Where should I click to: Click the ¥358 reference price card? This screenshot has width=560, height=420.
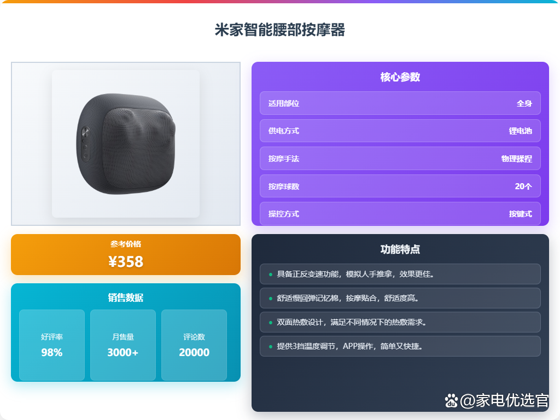(x=126, y=255)
